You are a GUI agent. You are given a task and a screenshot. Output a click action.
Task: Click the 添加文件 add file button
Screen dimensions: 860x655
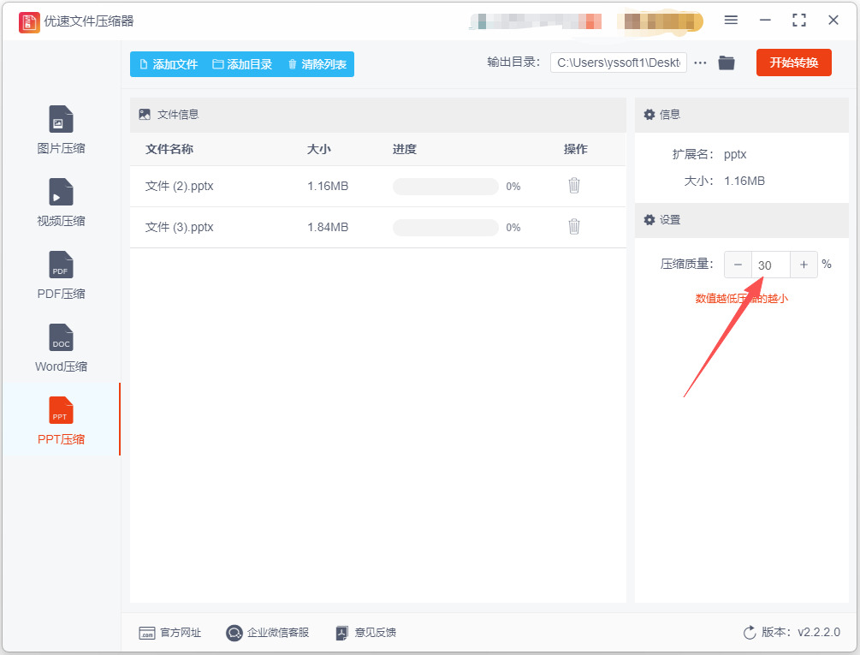pos(169,64)
